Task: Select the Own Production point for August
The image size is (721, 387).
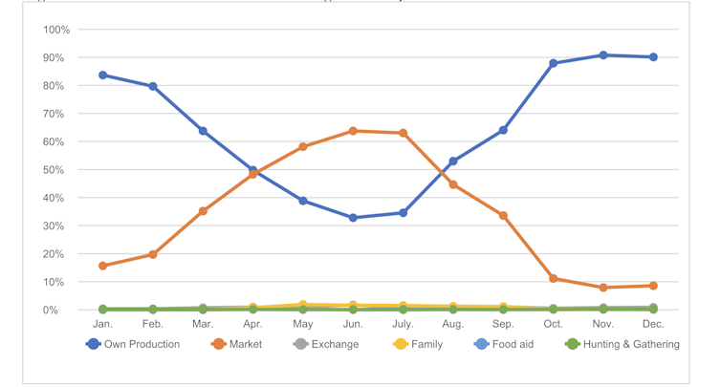Action: point(453,161)
